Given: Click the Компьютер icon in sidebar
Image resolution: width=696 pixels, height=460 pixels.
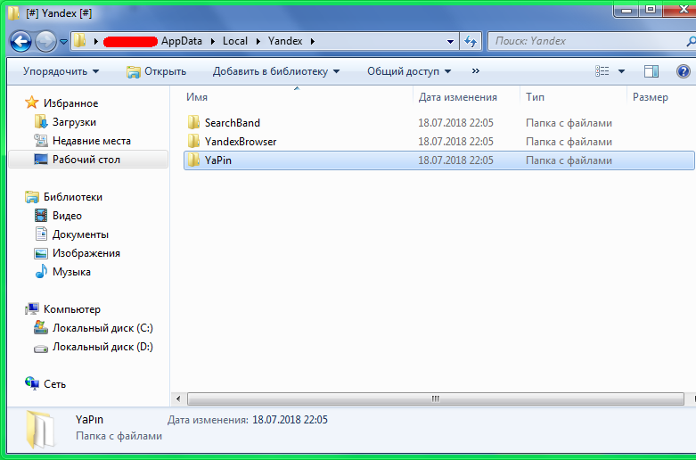Looking at the screenshot, I should pos(32,308).
